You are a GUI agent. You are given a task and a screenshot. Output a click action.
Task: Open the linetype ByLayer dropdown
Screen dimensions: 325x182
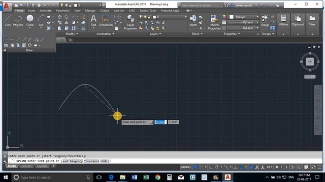pos(243,28)
